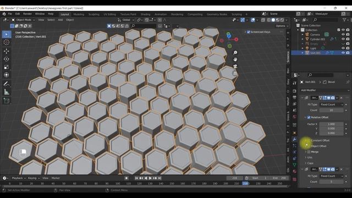Open the Object properties orange square tab
The image size is (352, 198).
tap(295, 133)
